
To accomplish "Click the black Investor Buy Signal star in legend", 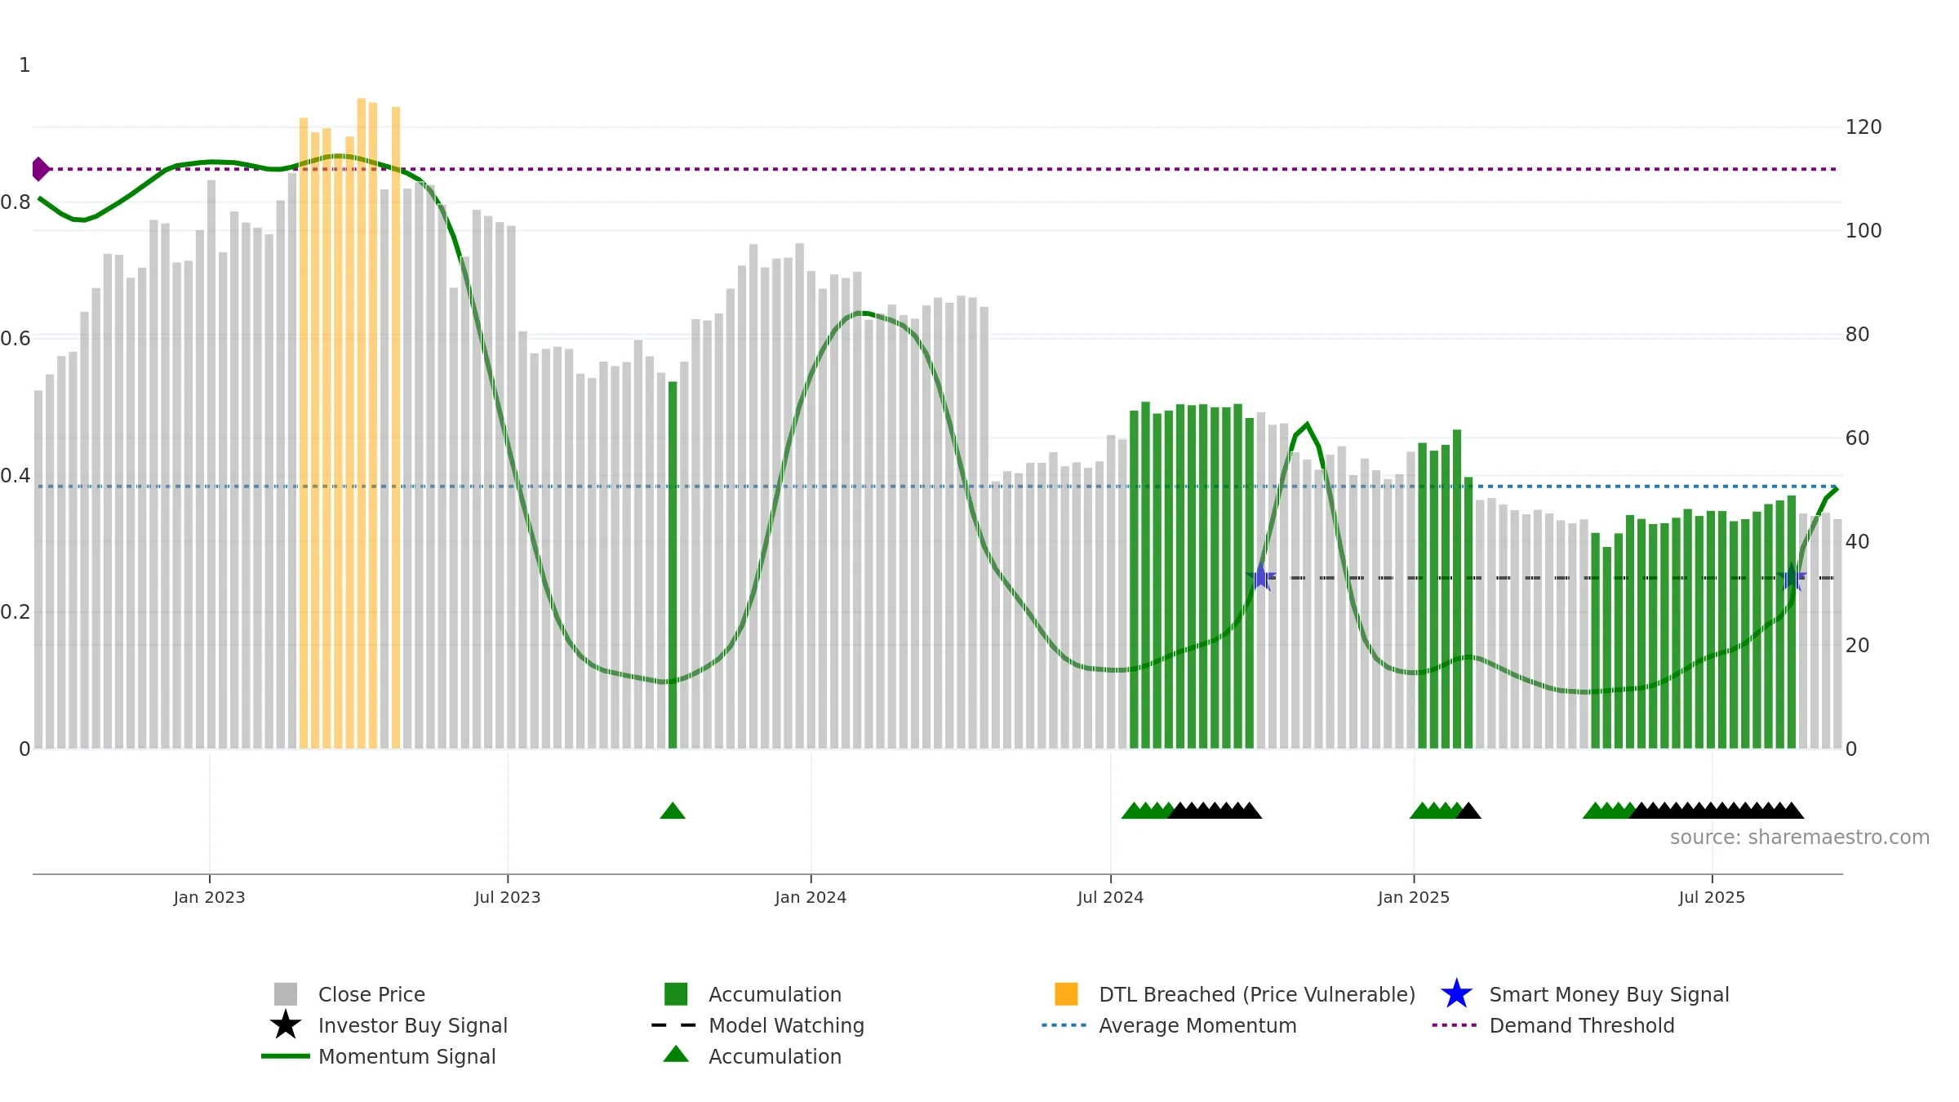I will 286,1025.
